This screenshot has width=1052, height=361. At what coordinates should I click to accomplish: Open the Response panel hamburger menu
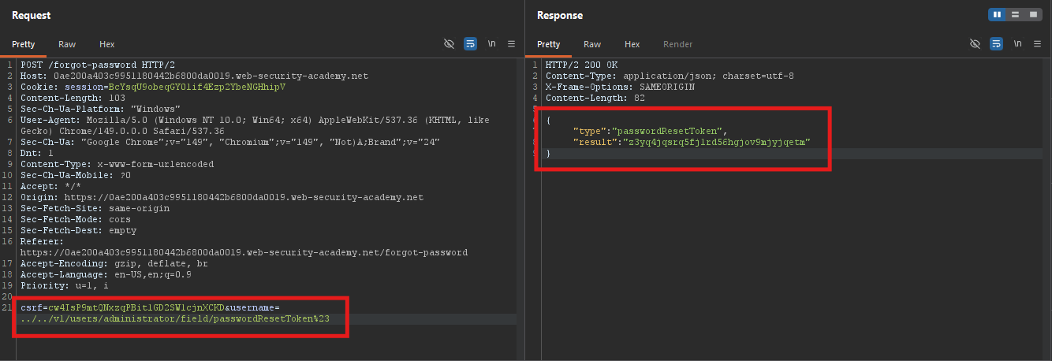(1037, 44)
